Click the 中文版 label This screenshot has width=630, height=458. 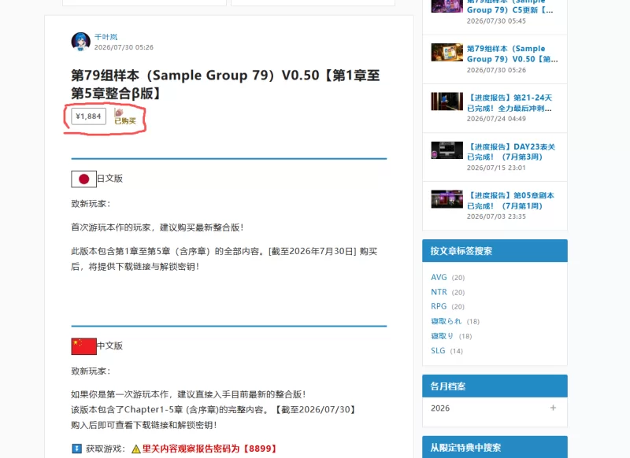click(110, 345)
